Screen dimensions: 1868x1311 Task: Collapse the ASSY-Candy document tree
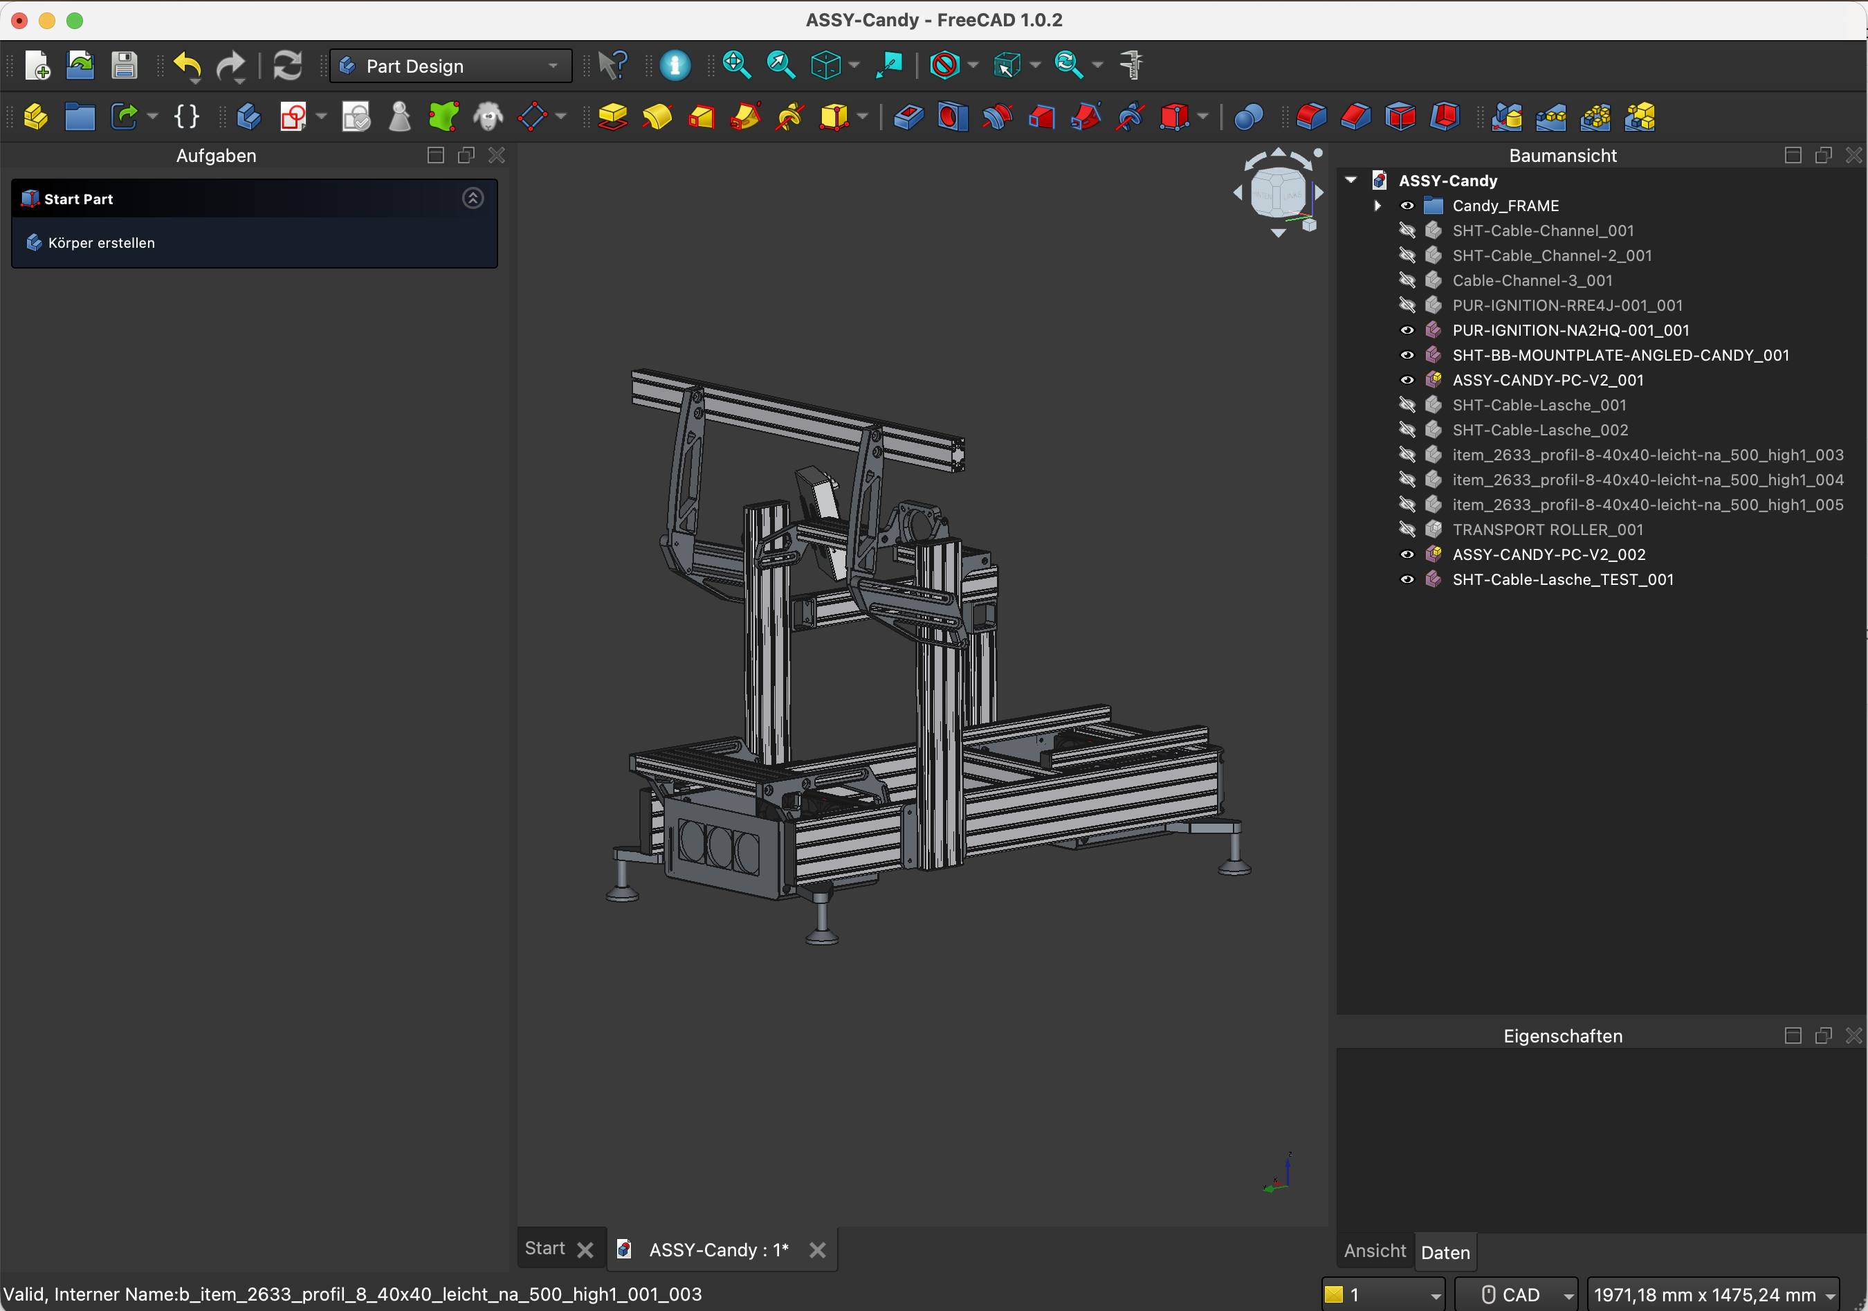tap(1351, 180)
